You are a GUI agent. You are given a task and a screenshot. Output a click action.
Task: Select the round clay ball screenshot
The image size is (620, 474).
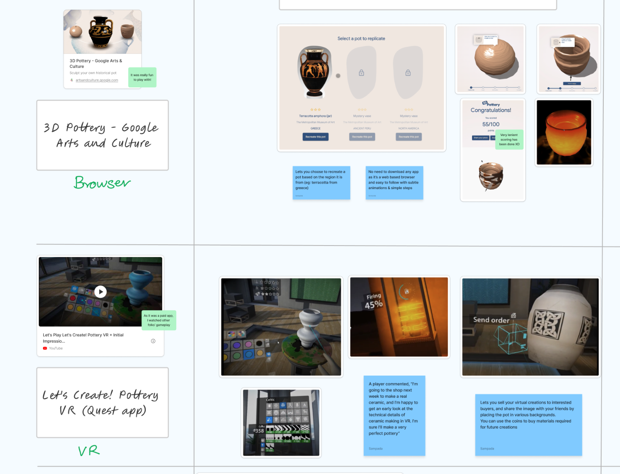click(490, 59)
